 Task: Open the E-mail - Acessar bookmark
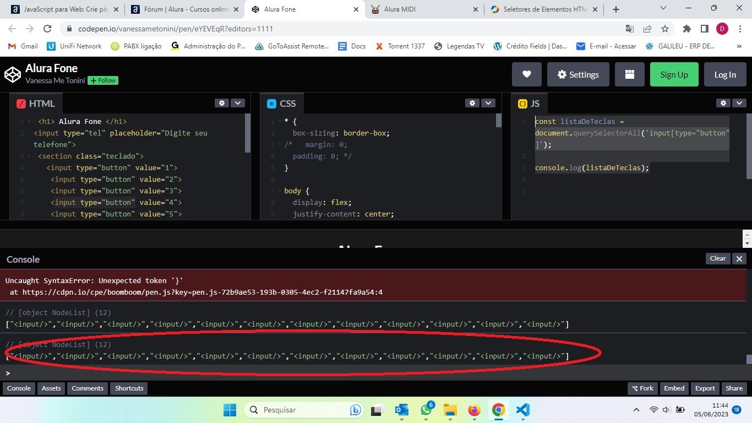(x=606, y=46)
